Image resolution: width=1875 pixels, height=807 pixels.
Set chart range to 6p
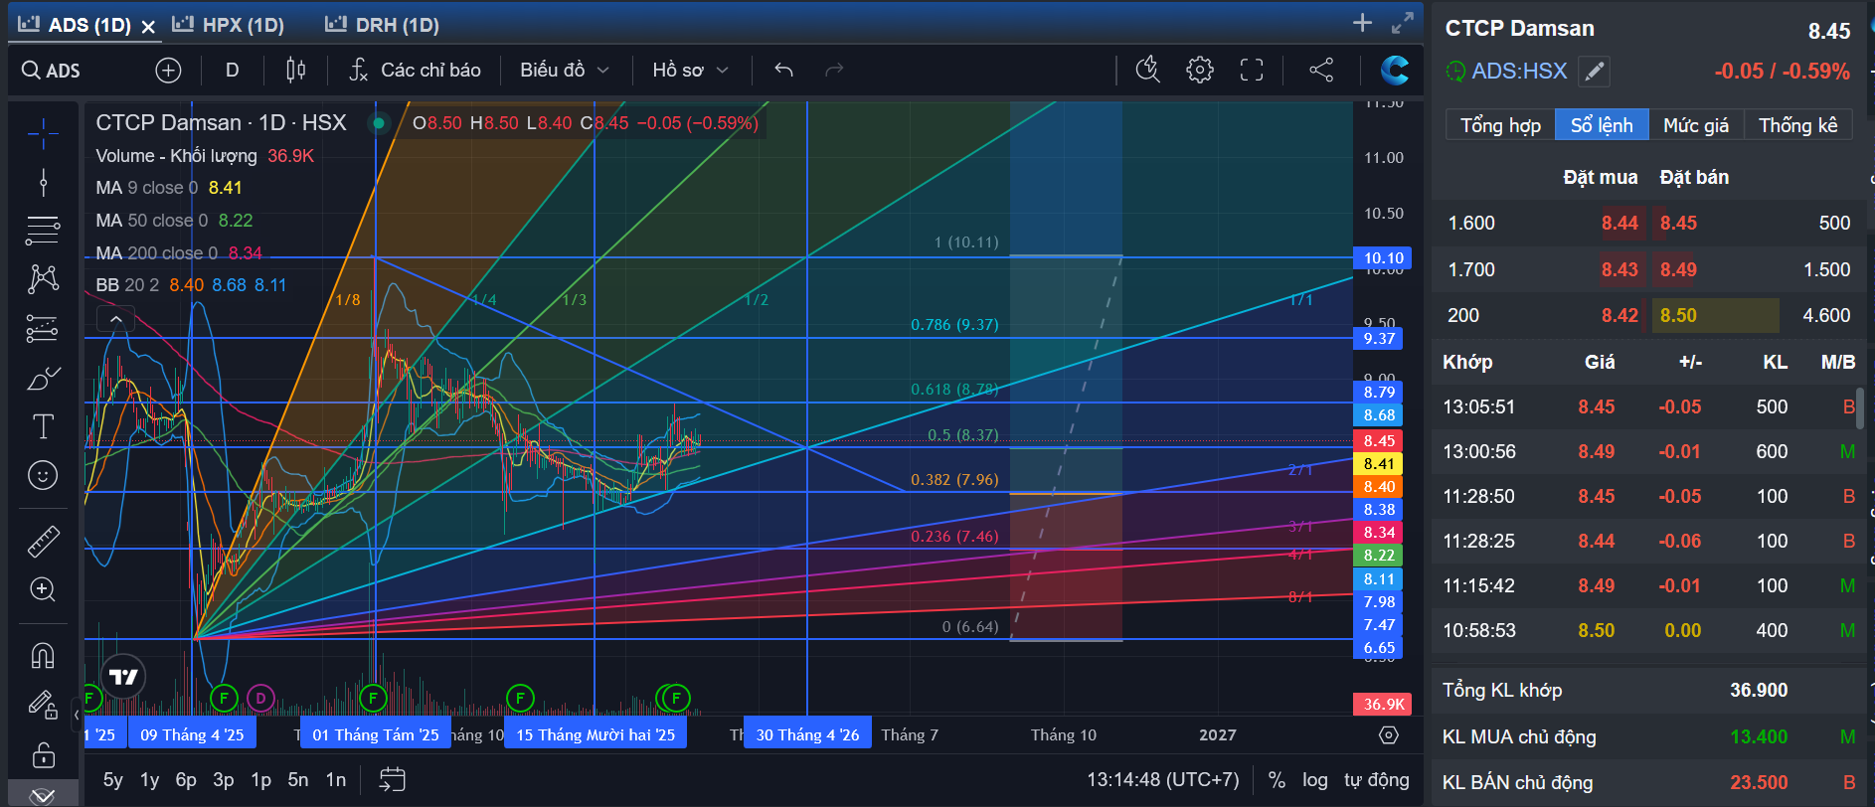pos(186,780)
